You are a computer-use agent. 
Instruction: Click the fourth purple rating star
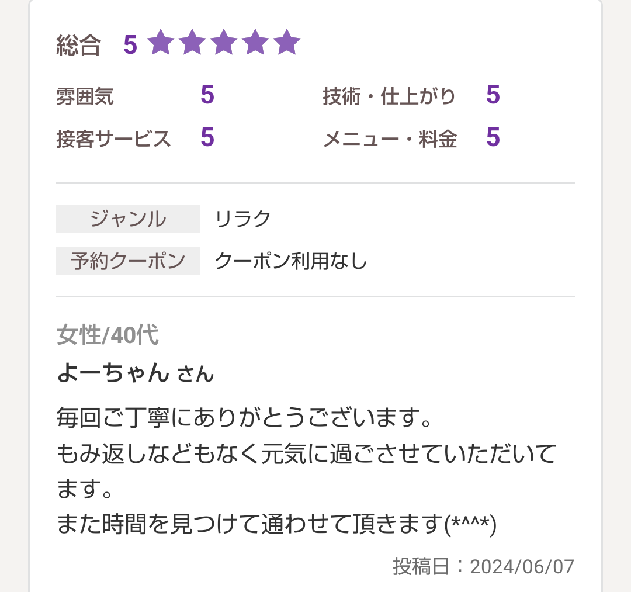[255, 42]
